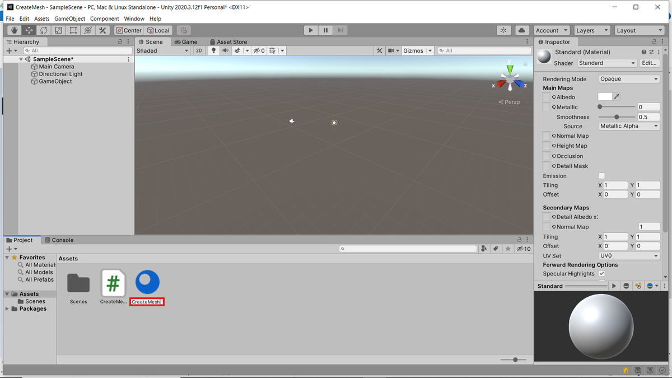Open the GameObject menu

click(69, 18)
